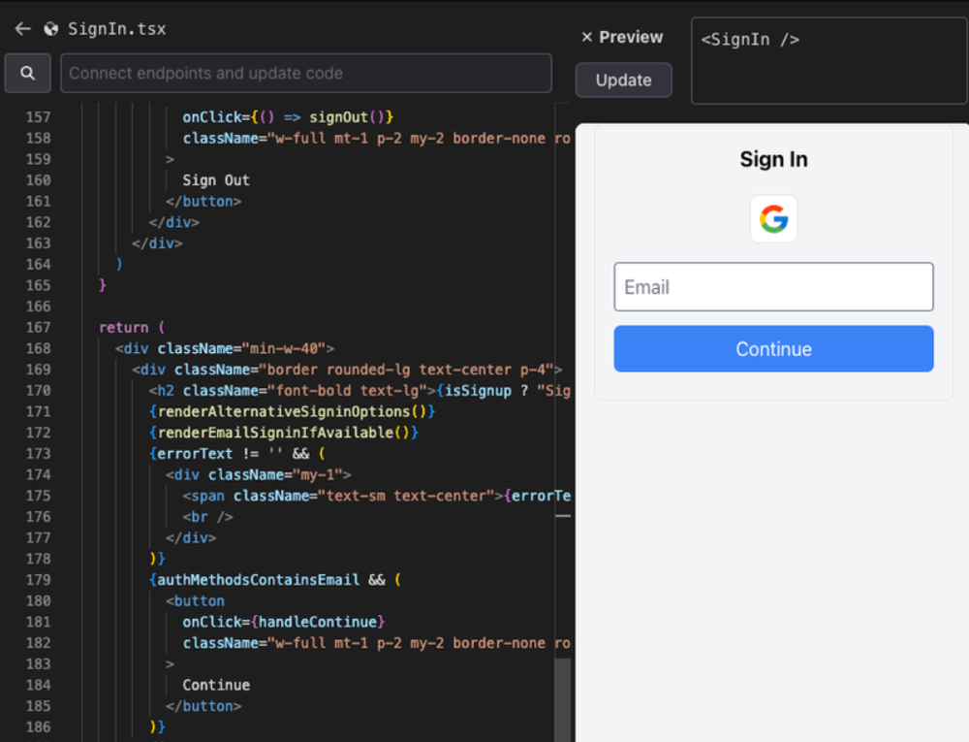Select the SignIn.tsx file name

(117, 29)
